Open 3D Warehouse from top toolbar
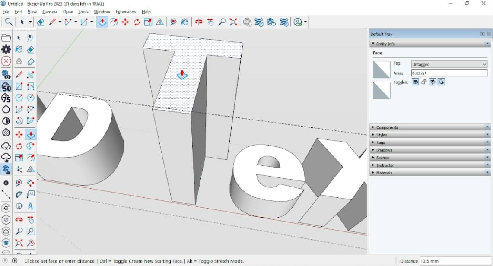The image size is (493, 266). pos(248,22)
